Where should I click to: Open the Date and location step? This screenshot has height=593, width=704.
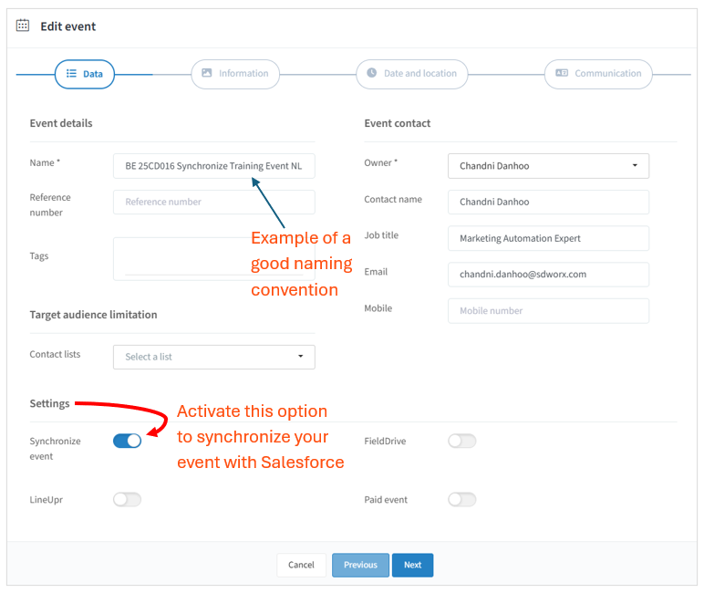[412, 74]
